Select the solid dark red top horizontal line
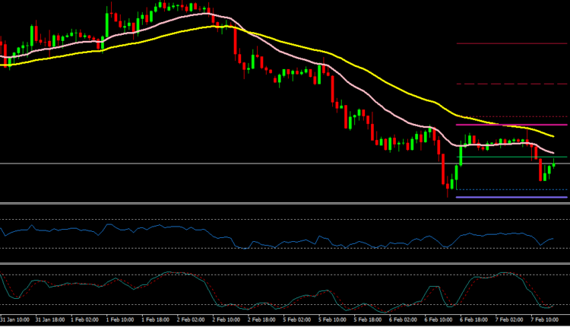570x327 pixels. pyautogui.click(x=511, y=43)
